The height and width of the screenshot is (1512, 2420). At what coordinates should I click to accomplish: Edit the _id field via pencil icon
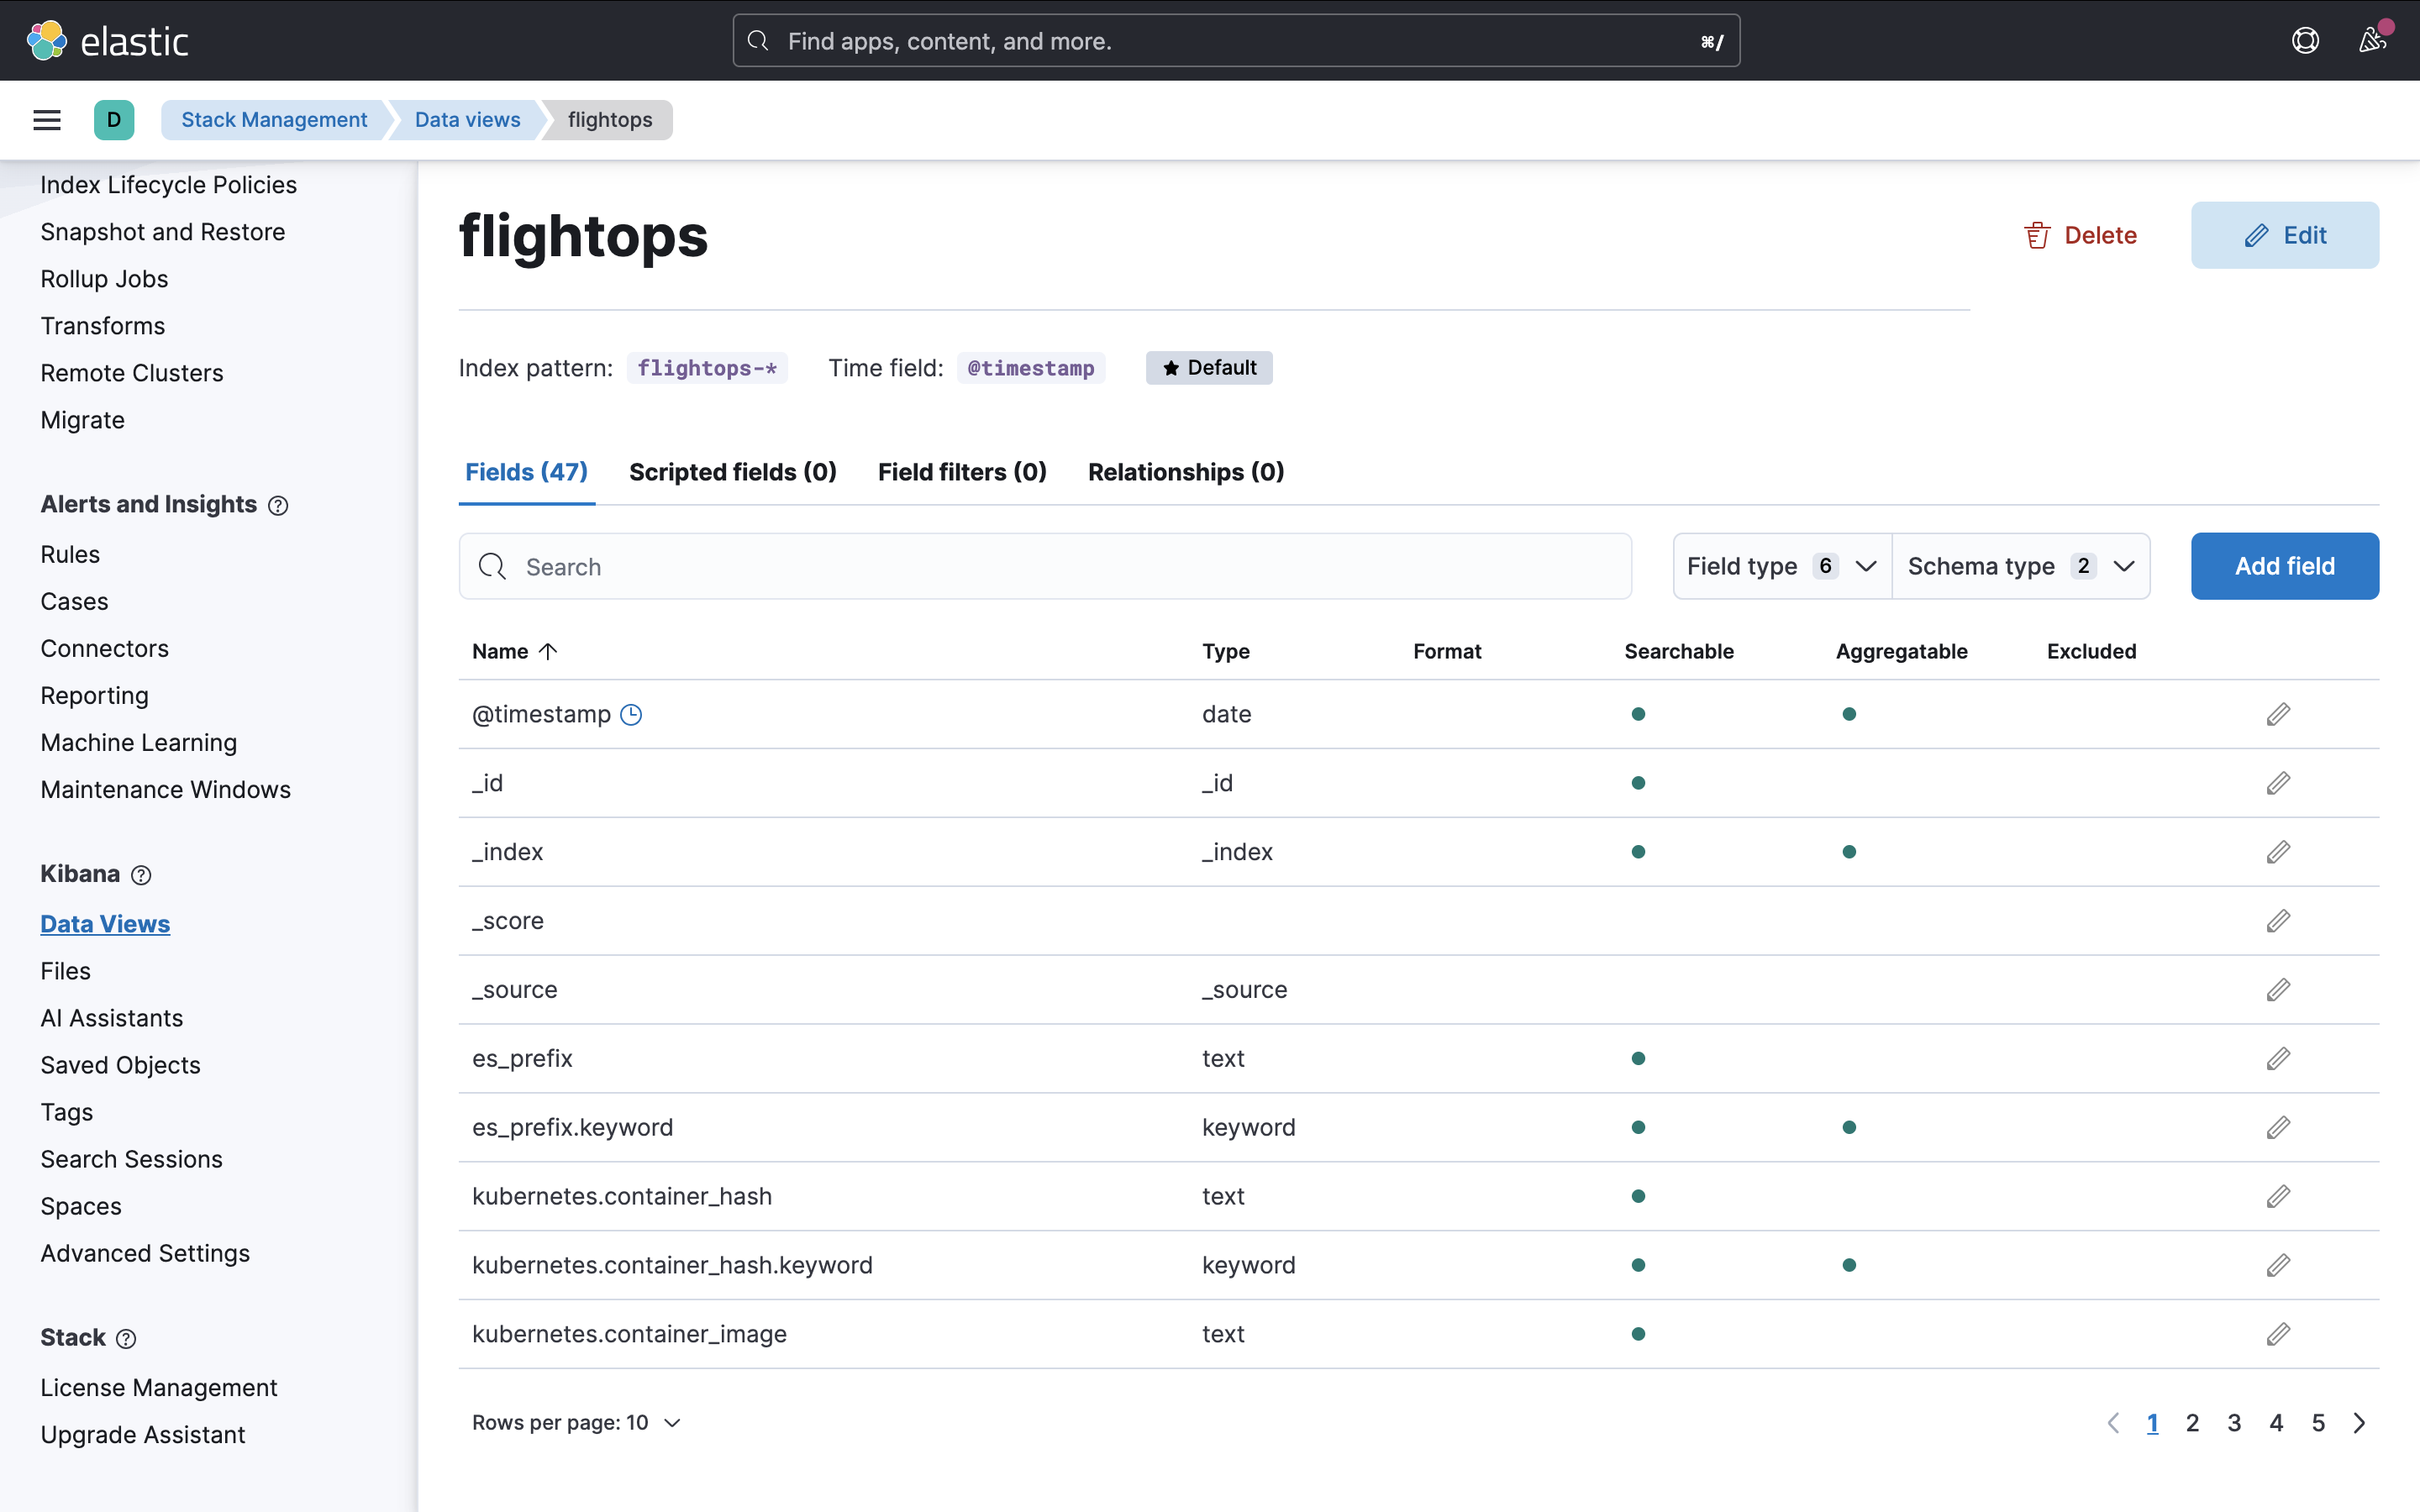tap(2279, 783)
